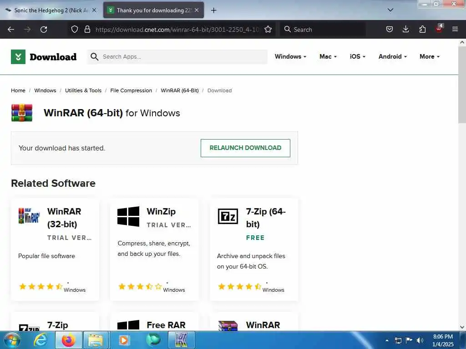Open the Windows breadcrumb link
Screen dimensions: 466x349
click(x=45, y=90)
